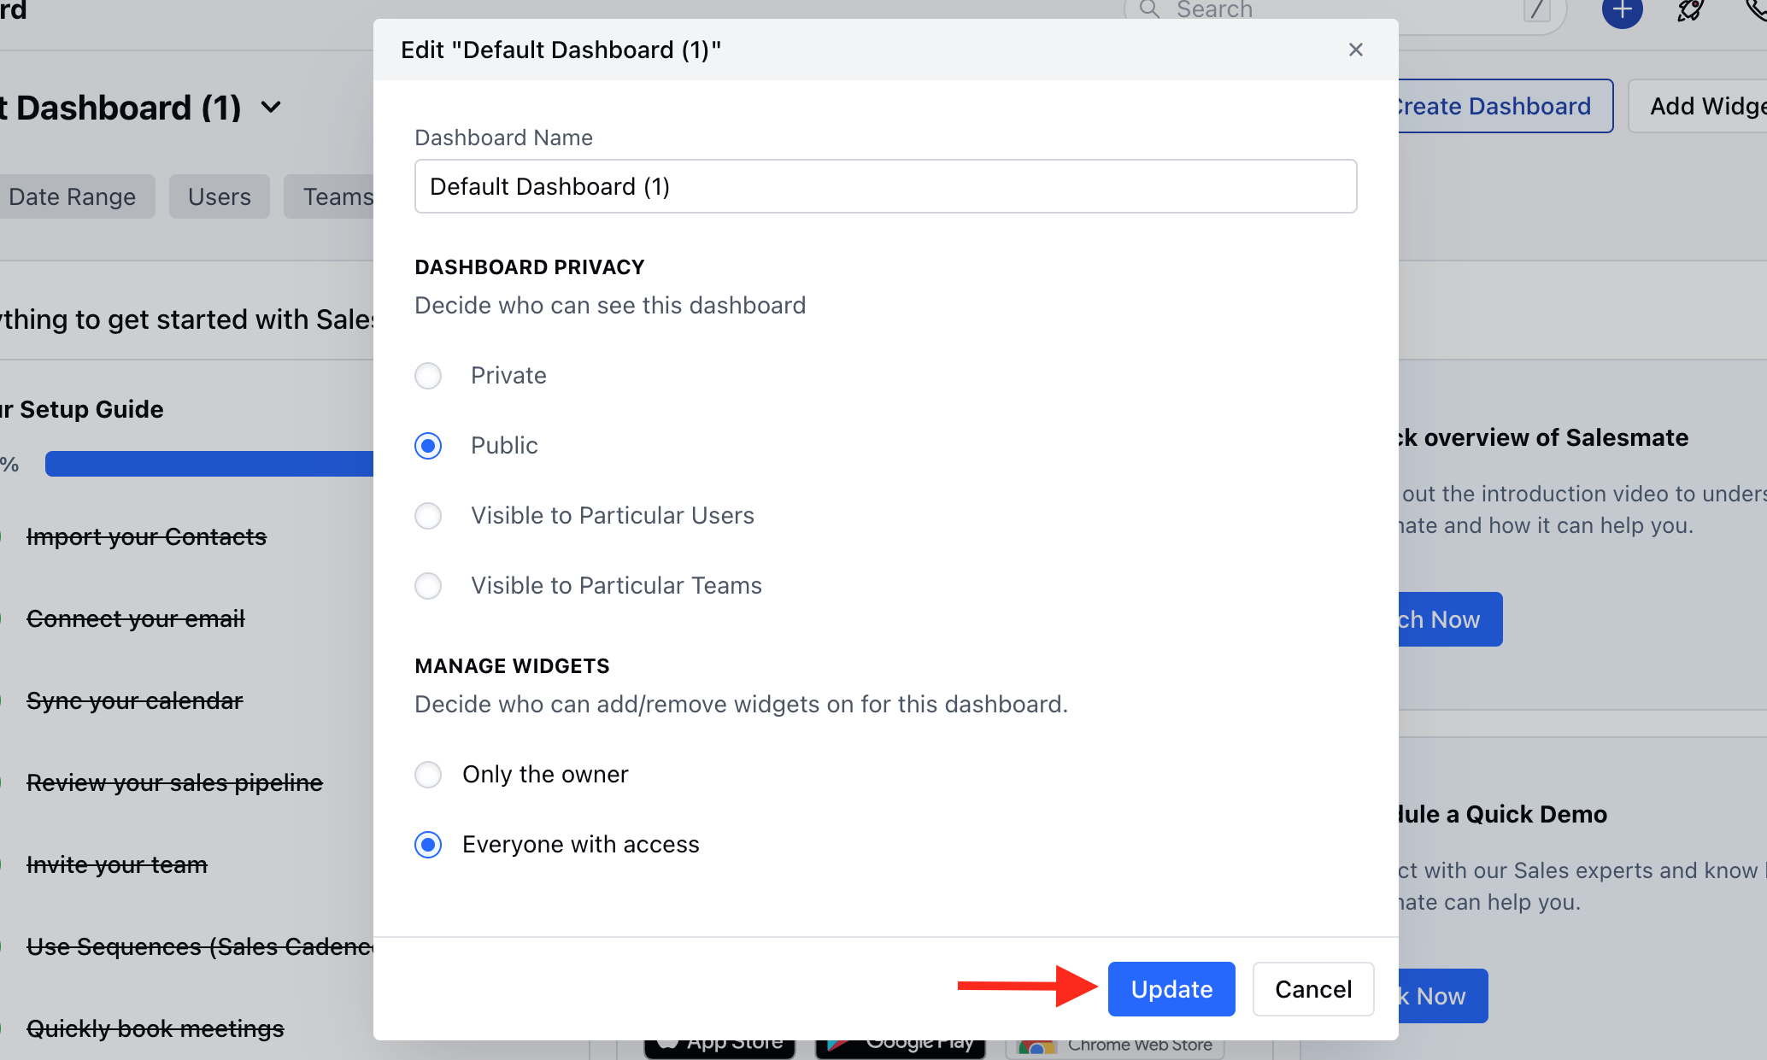Click the search magnifier icon
1767x1060 pixels.
pyautogui.click(x=1149, y=10)
